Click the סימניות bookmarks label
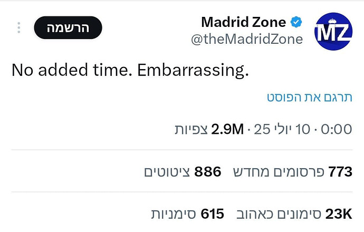The height and width of the screenshot is (232, 364). point(174,214)
